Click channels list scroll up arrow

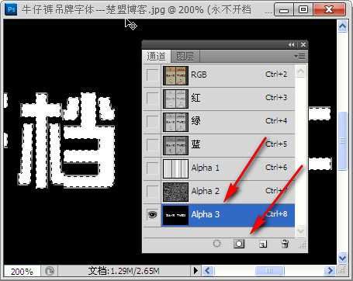pos(300,71)
